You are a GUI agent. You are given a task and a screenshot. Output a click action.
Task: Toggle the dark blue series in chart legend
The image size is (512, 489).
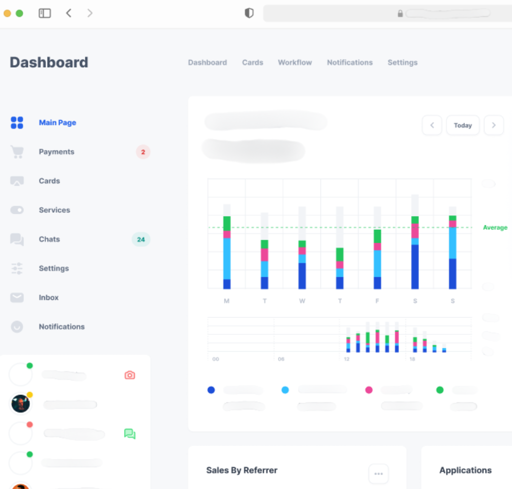pos(211,390)
